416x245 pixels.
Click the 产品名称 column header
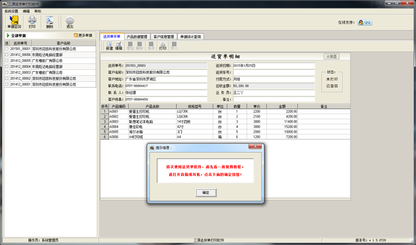(x=152, y=107)
